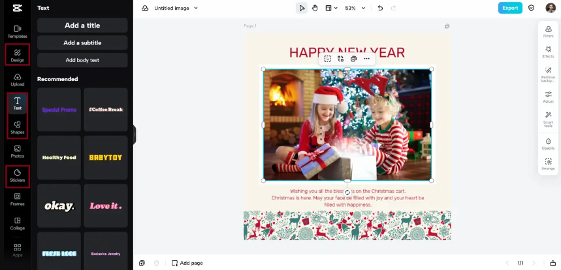Open the Design panel
The image size is (561, 270).
point(17,56)
